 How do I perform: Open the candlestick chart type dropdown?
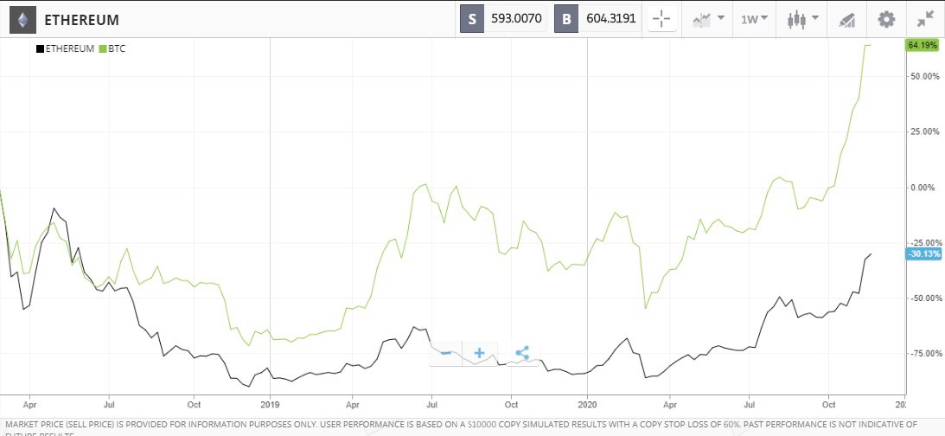tap(801, 19)
